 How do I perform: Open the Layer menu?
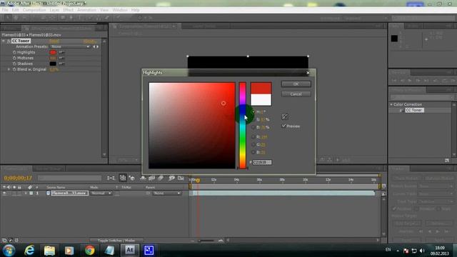(x=54, y=10)
